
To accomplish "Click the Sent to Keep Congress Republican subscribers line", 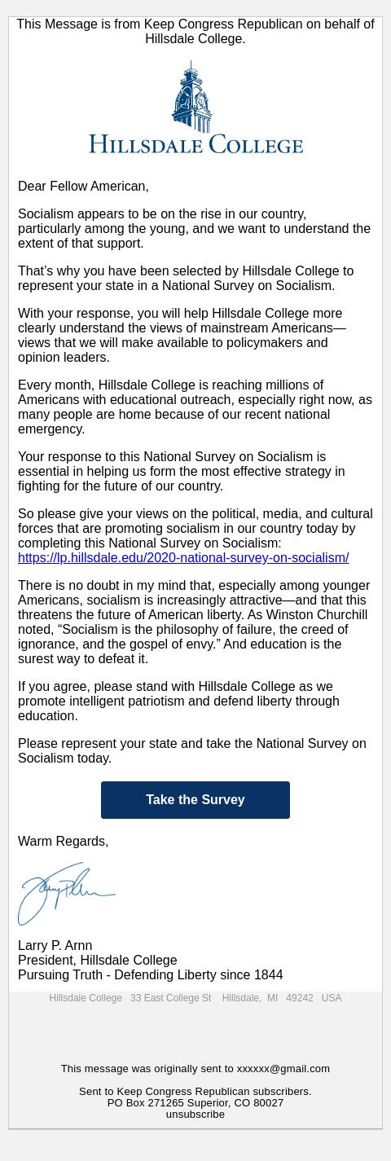I will click(195, 1091).
